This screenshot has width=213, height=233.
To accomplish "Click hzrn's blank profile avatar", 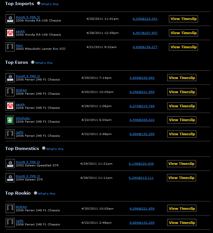I will (10, 47).
